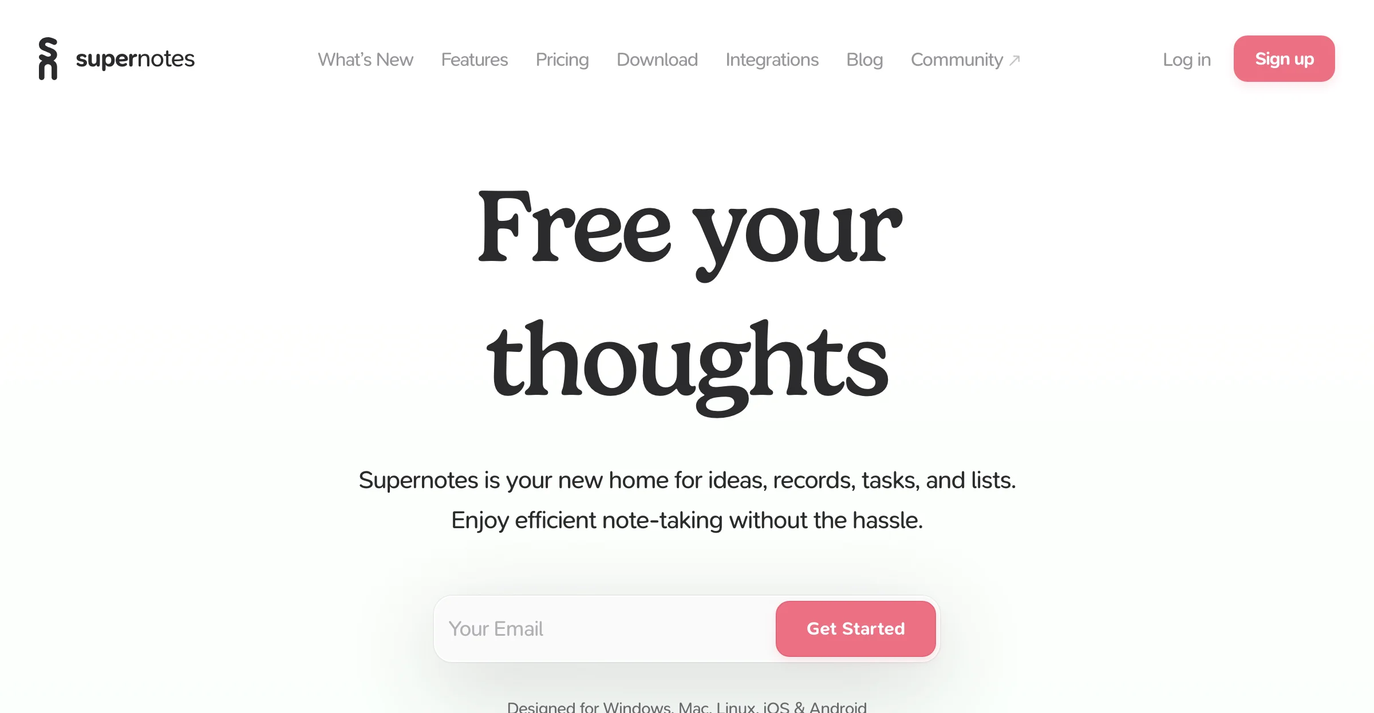The height and width of the screenshot is (713, 1374).
Task: Open the Blog page
Action: click(x=864, y=59)
